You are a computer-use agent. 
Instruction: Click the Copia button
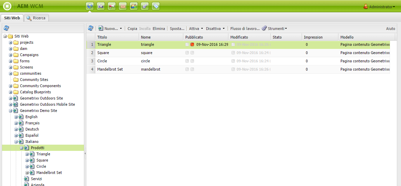coord(132,29)
